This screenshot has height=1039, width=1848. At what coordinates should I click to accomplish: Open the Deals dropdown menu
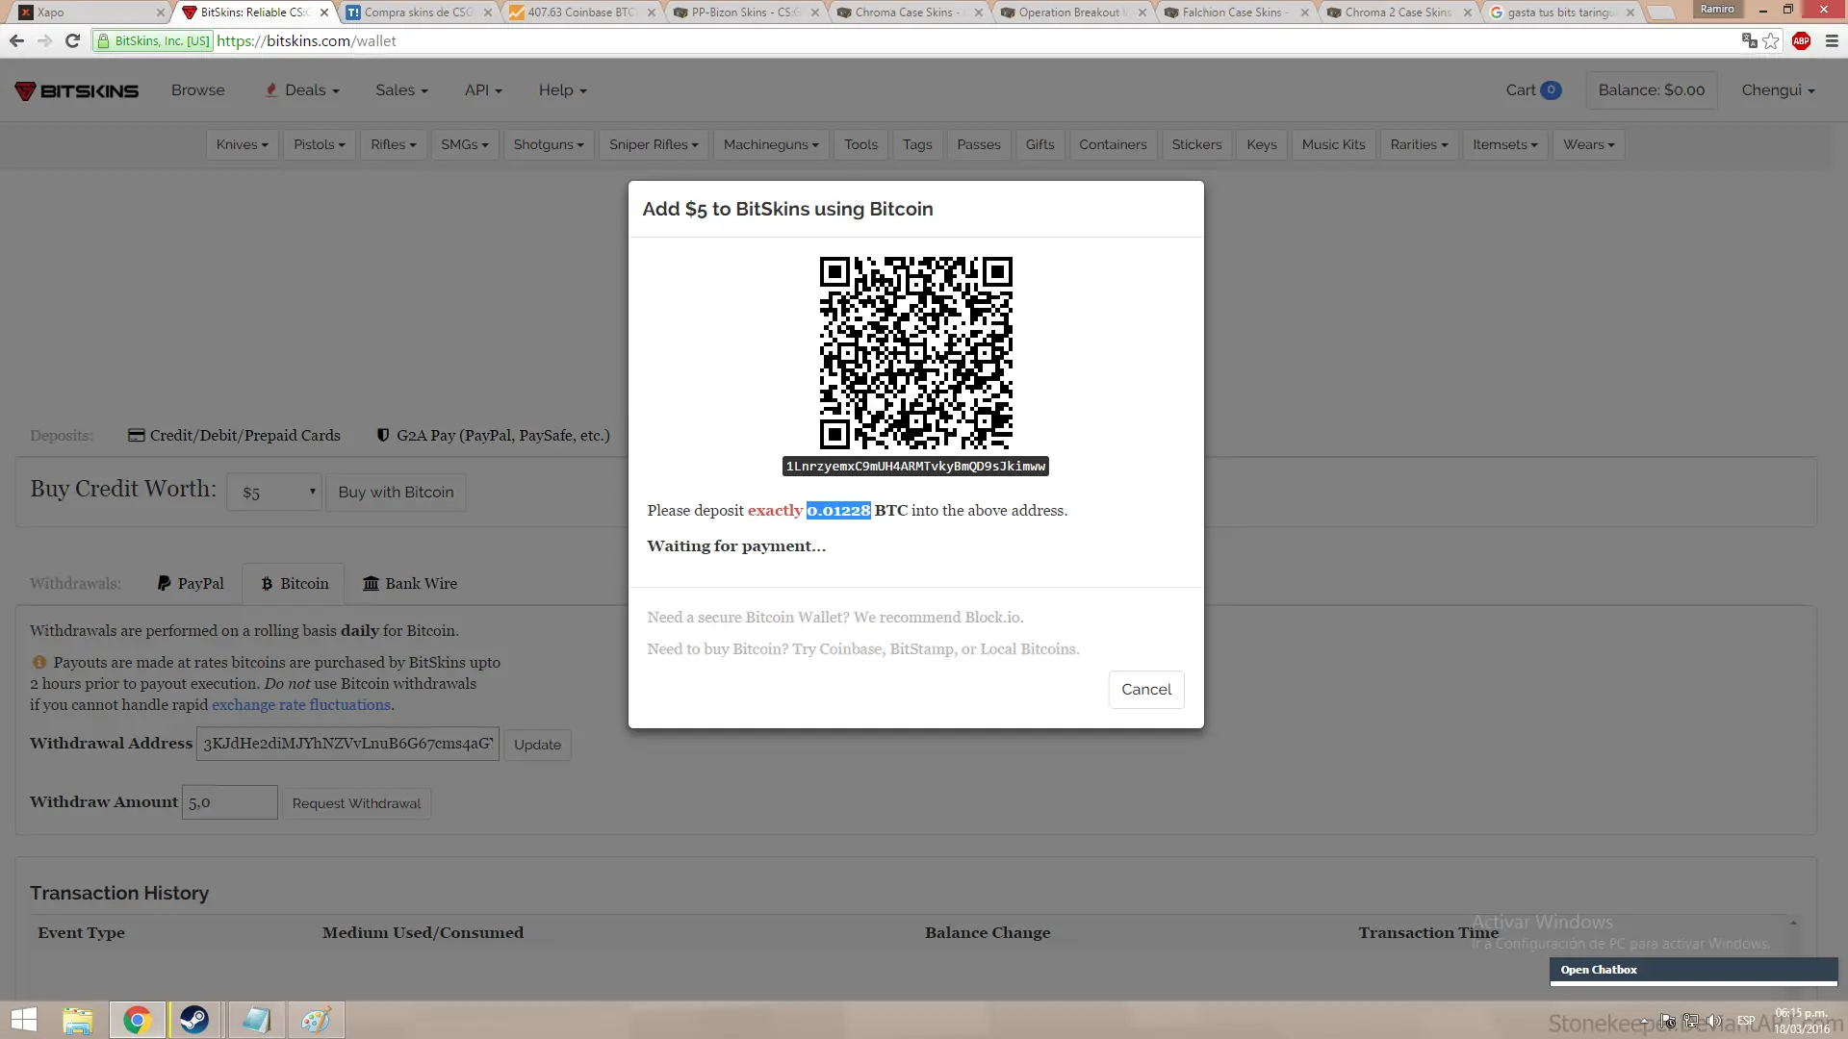(302, 90)
